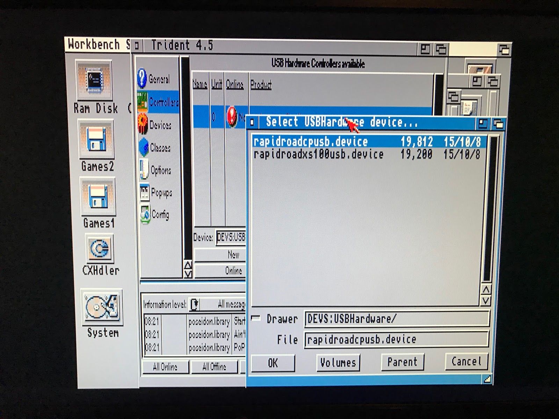The width and height of the screenshot is (559, 419).
Task: Click the Online button in Trident
Action: click(x=220, y=271)
